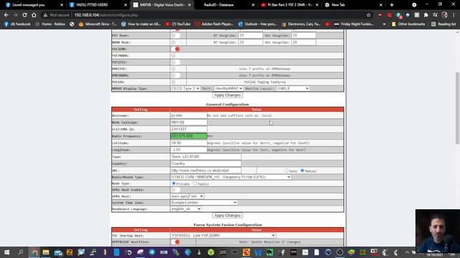Click Apply Changes below Dashboard Language

click(227, 216)
